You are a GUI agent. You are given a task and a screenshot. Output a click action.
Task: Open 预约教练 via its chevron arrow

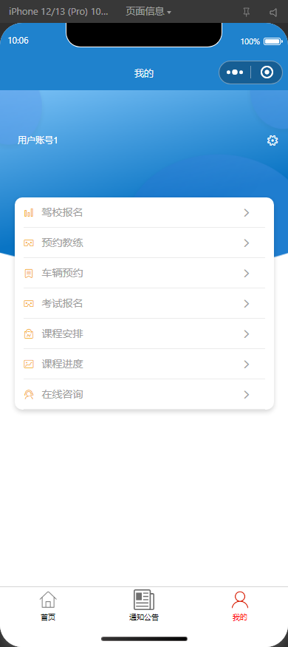click(x=247, y=243)
